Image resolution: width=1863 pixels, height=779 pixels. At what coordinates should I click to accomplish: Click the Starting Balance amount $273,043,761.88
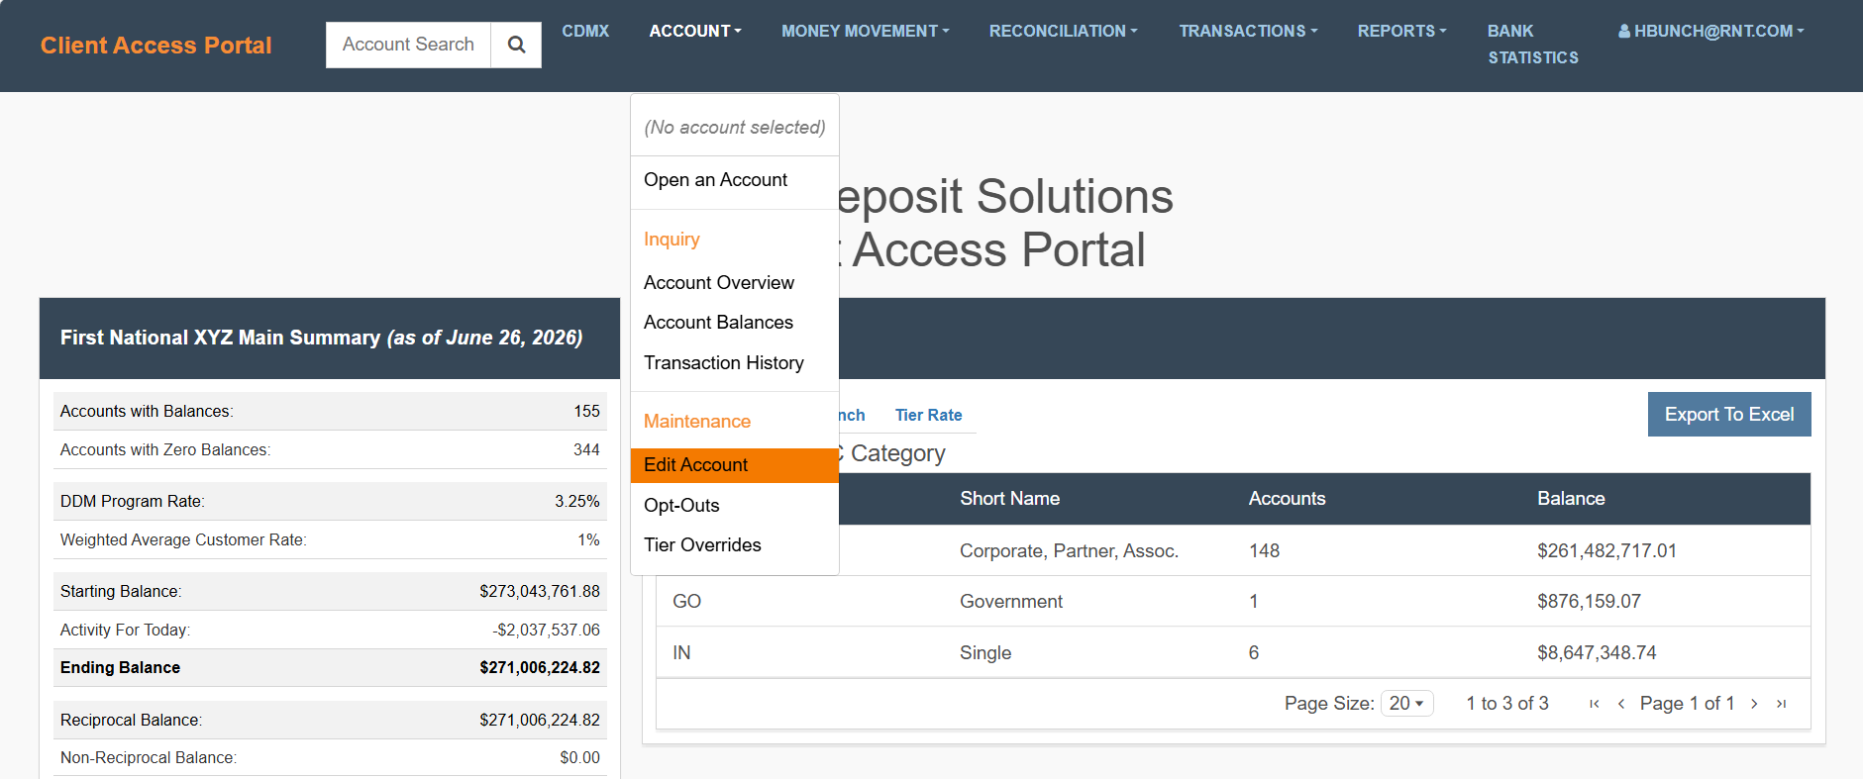pyautogui.click(x=540, y=592)
